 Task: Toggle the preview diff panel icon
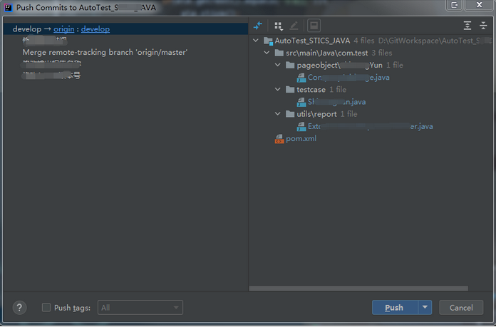tap(314, 26)
